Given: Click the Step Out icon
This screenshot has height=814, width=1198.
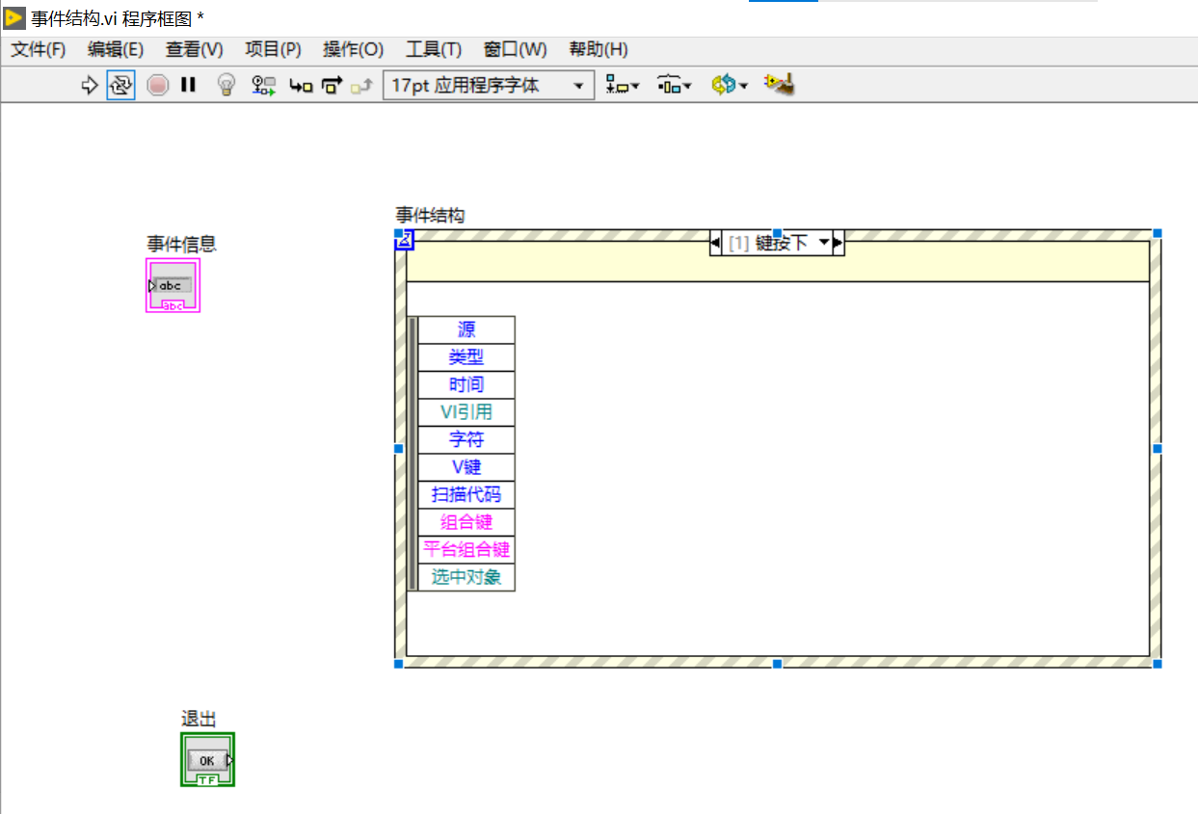Looking at the screenshot, I should point(361,87).
